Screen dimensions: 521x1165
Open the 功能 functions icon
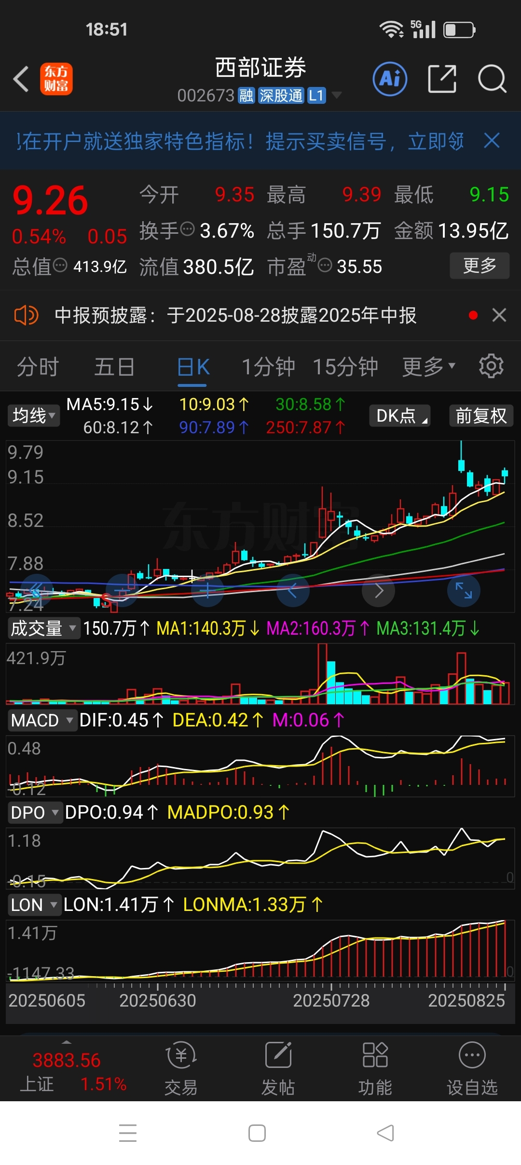(375, 1068)
